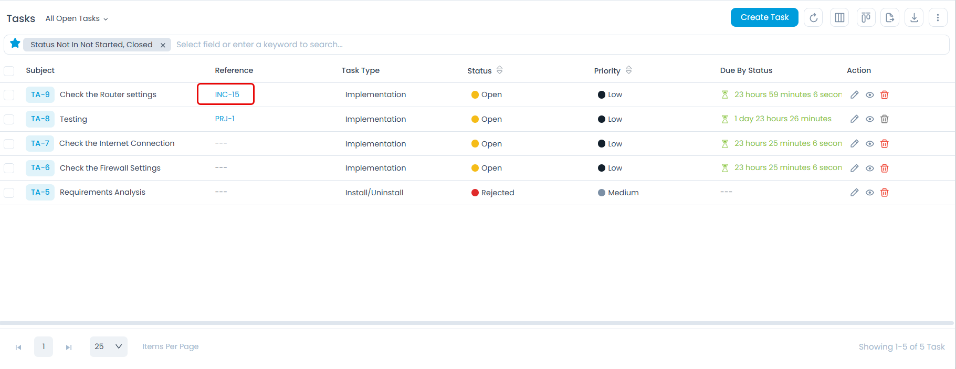Open task TA-8 link

click(x=40, y=119)
